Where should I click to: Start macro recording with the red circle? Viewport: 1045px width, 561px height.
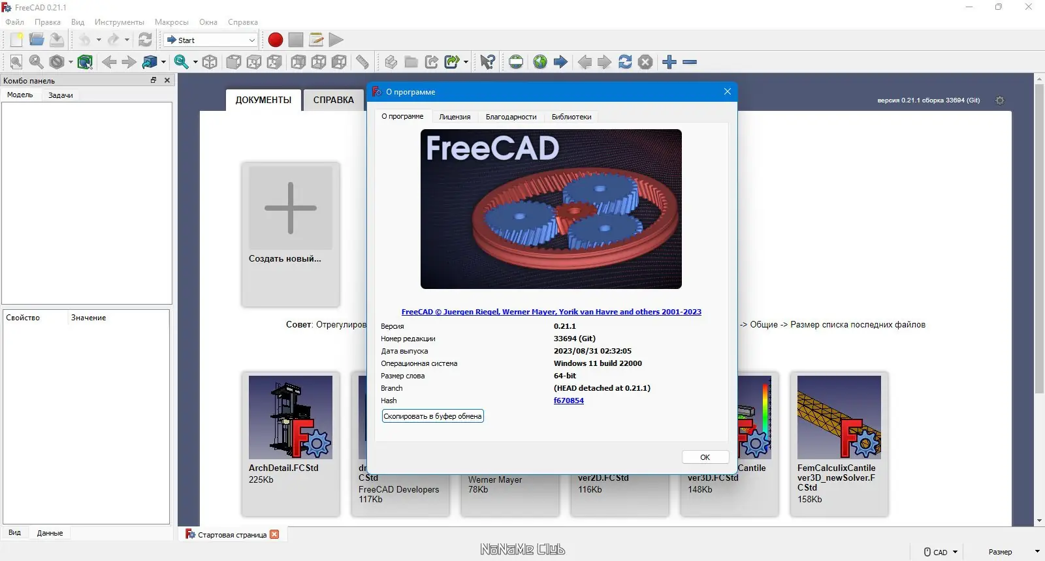click(276, 40)
